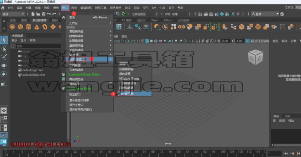Toggle the magnet snap icon

pyautogui.click(x=123, y=14)
